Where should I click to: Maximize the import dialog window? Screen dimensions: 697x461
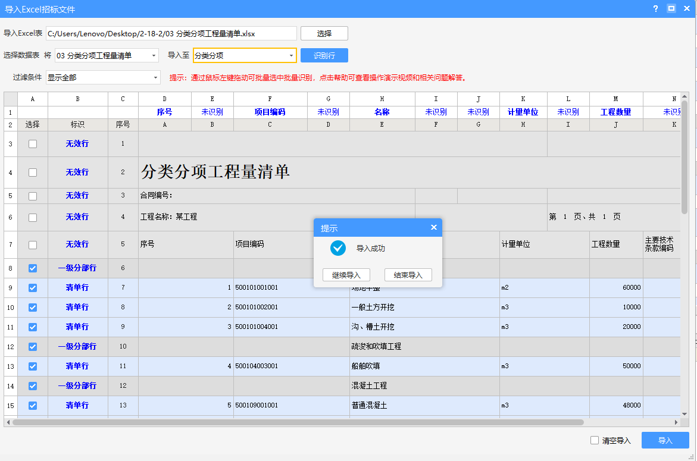tap(671, 9)
